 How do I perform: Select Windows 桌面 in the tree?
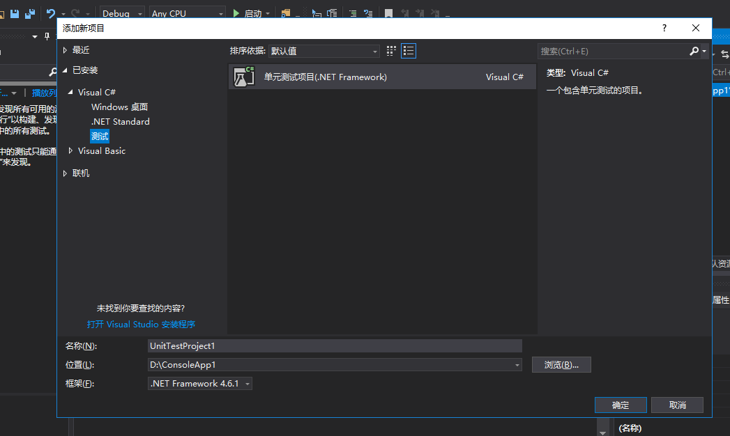(x=120, y=107)
